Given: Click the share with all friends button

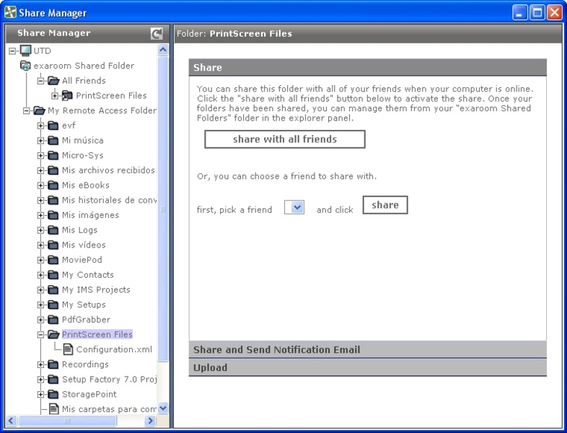Looking at the screenshot, I should [284, 139].
